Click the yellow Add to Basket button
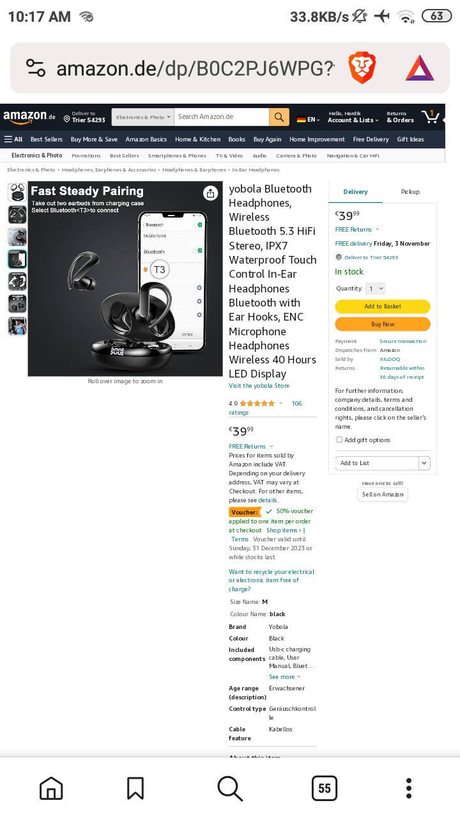This screenshot has width=460, height=819. (383, 306)
